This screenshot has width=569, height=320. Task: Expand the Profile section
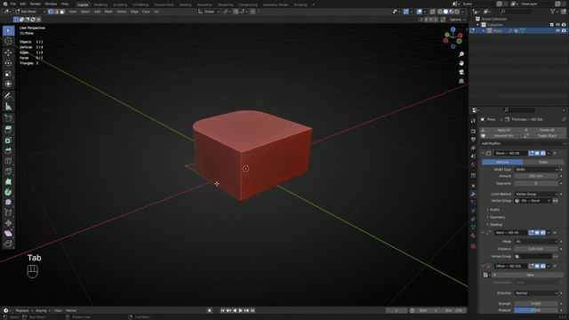(x=493, y=210)
